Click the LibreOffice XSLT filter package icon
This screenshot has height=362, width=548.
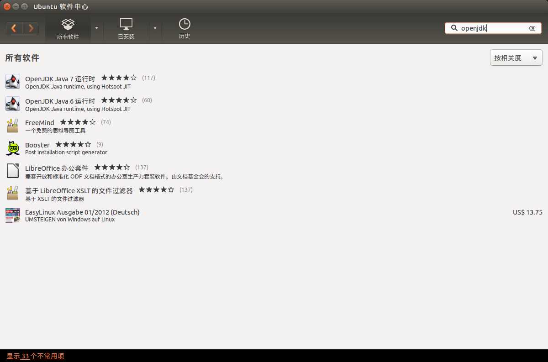[x=13, y=193]
